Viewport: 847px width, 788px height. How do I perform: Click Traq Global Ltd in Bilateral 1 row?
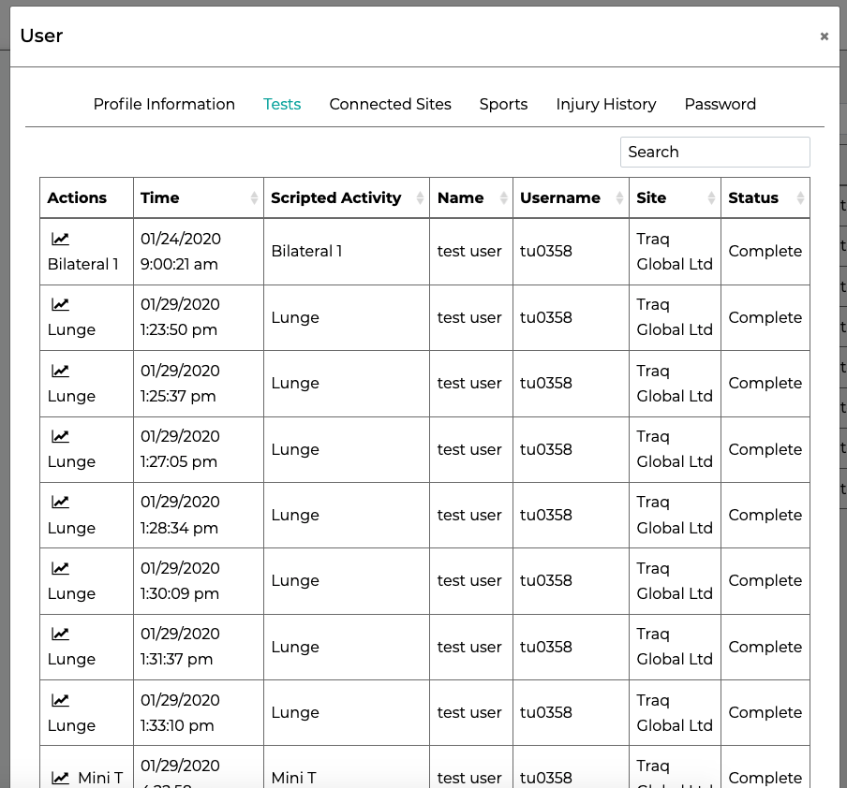(x=675, y=252)
